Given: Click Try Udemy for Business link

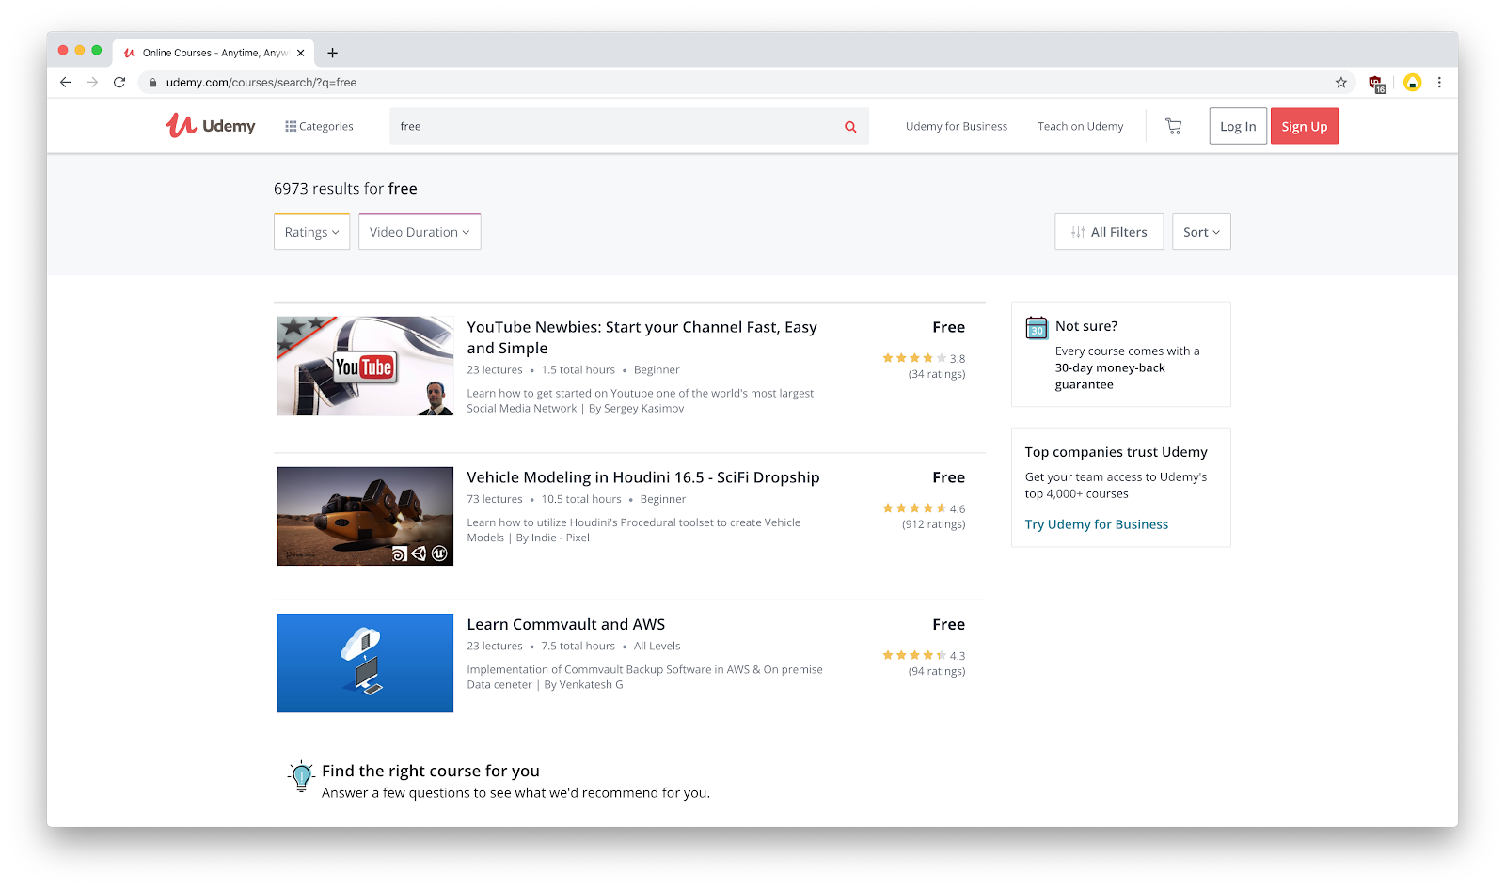Looking at the screenshot, I should (1097, 524).
